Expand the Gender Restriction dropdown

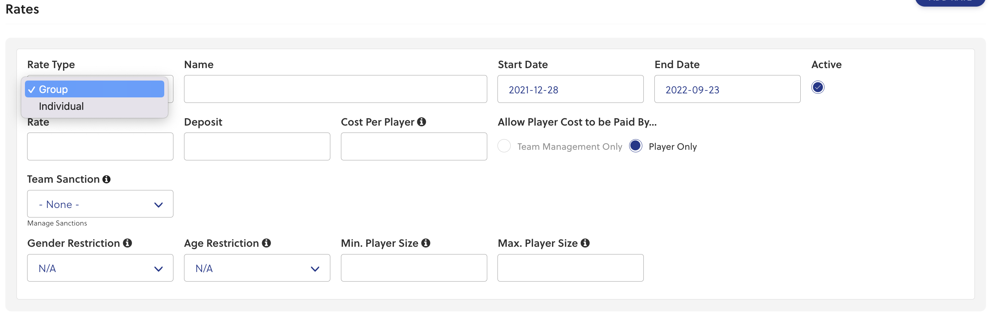[x=100, y=268]
